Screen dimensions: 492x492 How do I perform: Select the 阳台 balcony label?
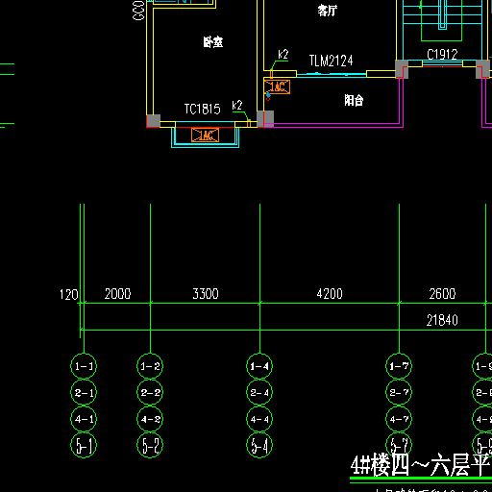pos(354,100)
